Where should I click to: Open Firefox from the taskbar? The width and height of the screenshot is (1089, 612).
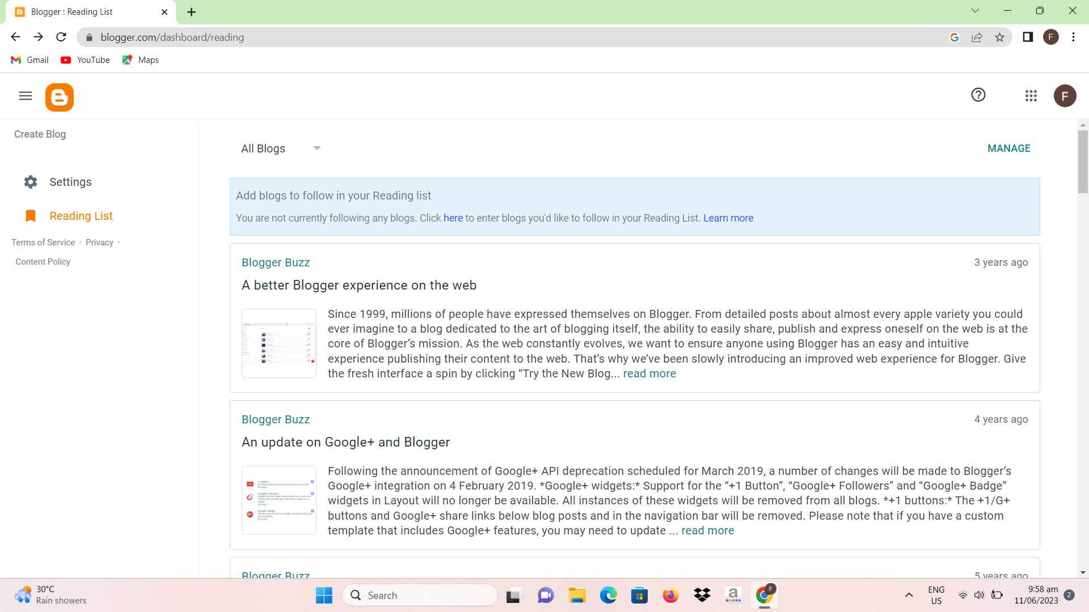[670, 596]
